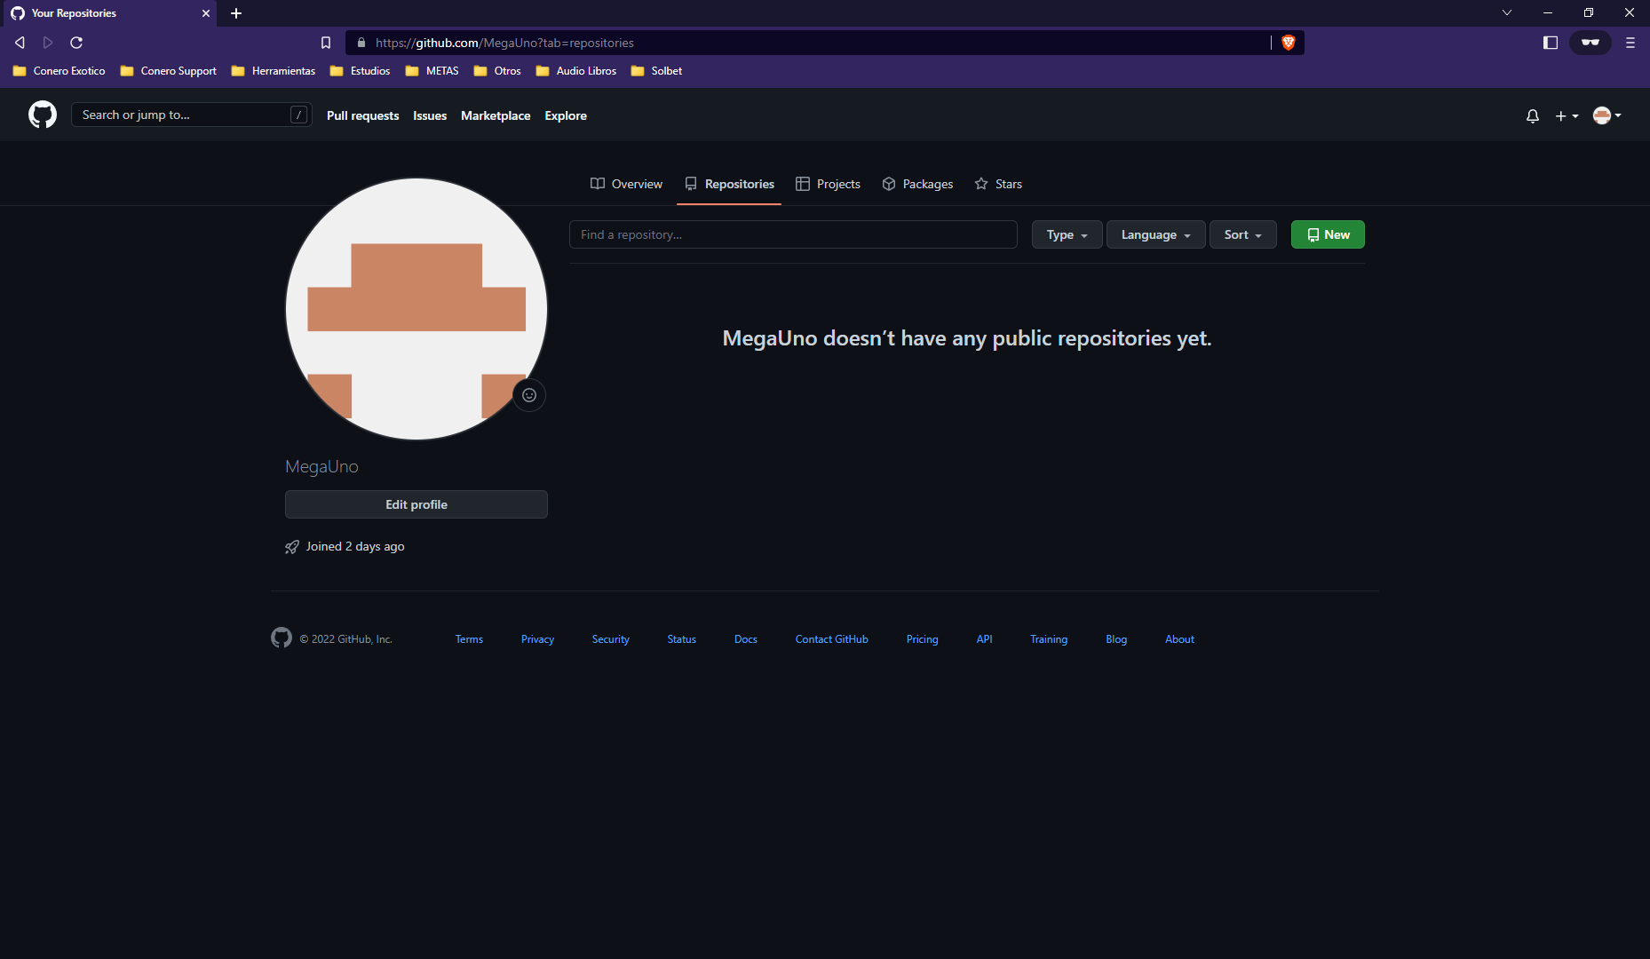
Task: Toggle the browser sidebar panel
Action: point(1551,42)
